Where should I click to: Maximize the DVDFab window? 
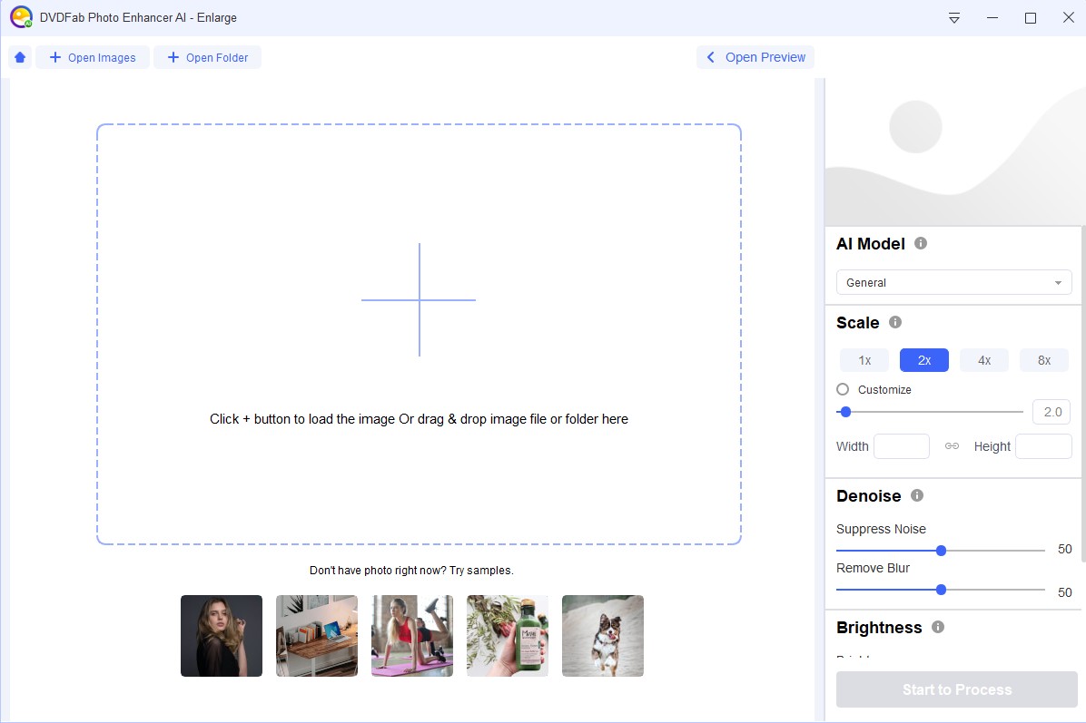click(1031, 18)
